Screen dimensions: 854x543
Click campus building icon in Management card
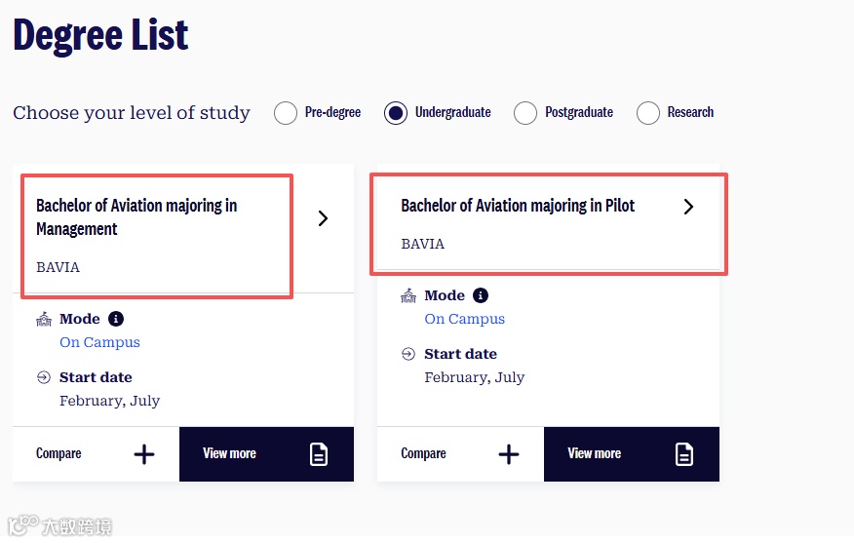click(44, 319)
